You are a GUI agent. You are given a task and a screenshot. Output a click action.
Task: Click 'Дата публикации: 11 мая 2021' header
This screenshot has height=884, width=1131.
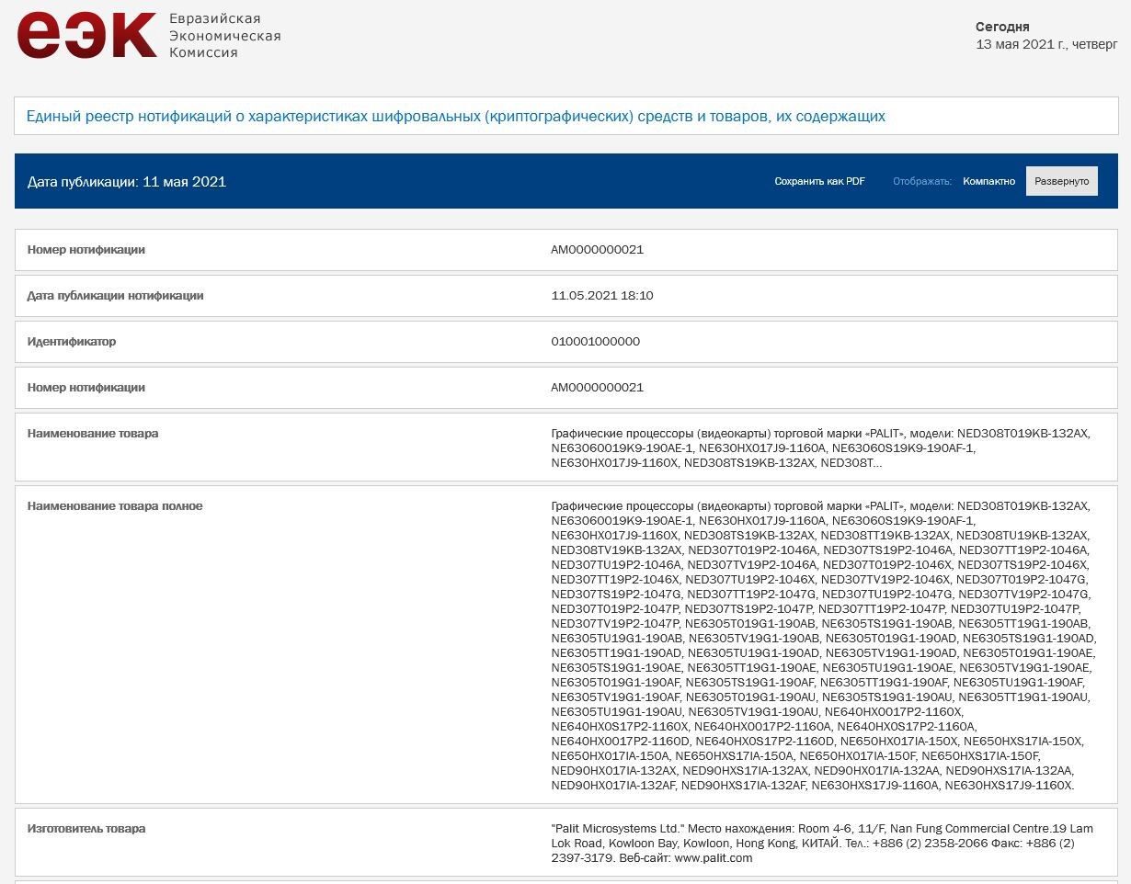pos(127,181)
